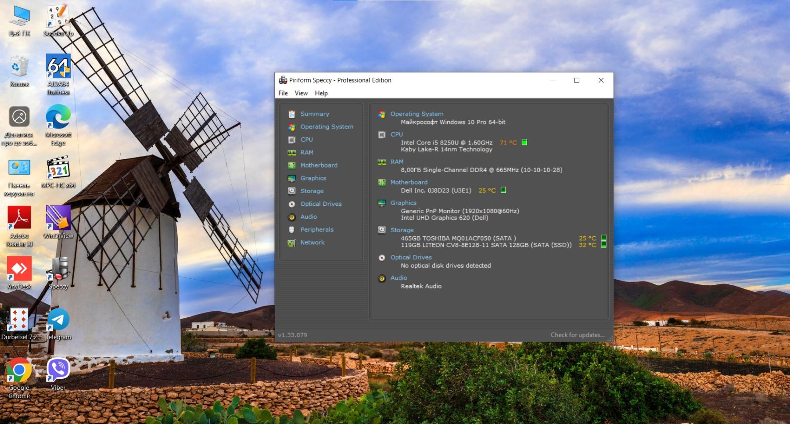Click the Network icon in sidebar
This screenshot has height=424, width=790.
[292, 242]
